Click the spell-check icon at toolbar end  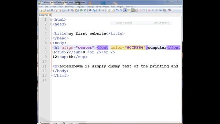click(169, 10)
